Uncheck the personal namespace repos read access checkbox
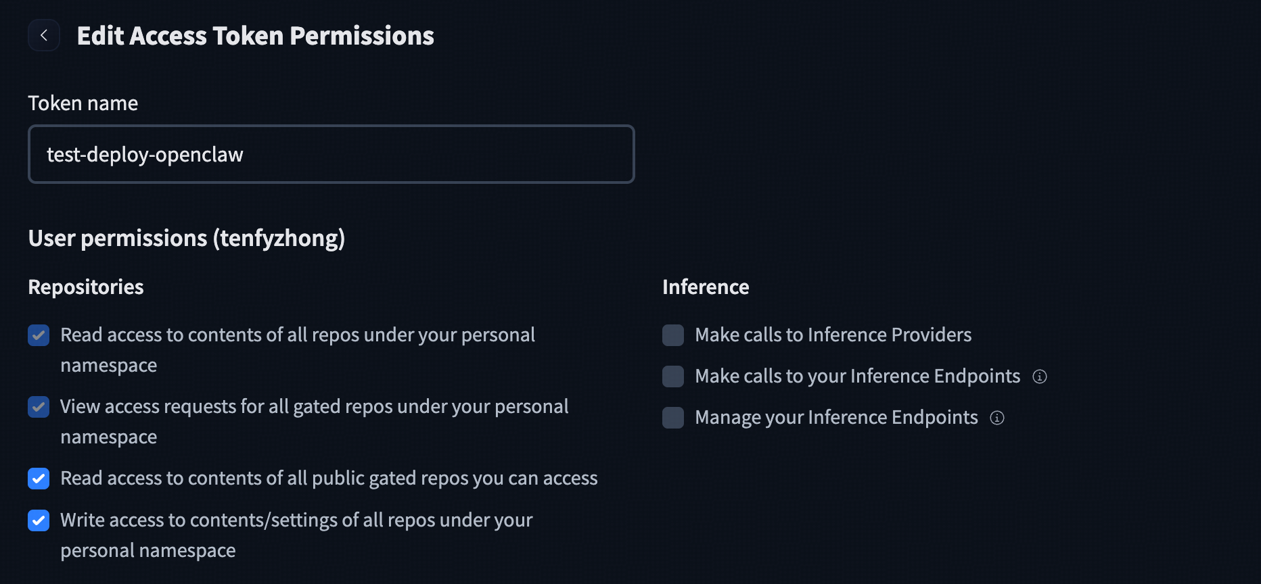Screen dimensions: 1261x584 pyautogui.click(x=39, y=335)
